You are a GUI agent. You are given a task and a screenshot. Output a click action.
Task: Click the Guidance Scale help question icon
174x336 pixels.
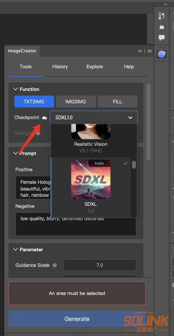(x=55, y=265)
